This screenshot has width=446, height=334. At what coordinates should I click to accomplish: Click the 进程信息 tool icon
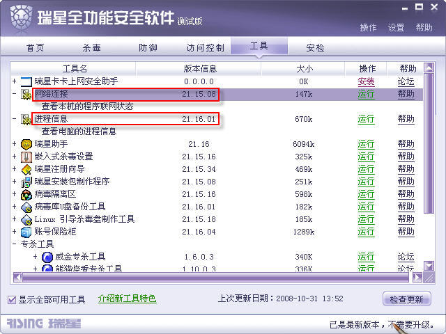click(26, 119)
